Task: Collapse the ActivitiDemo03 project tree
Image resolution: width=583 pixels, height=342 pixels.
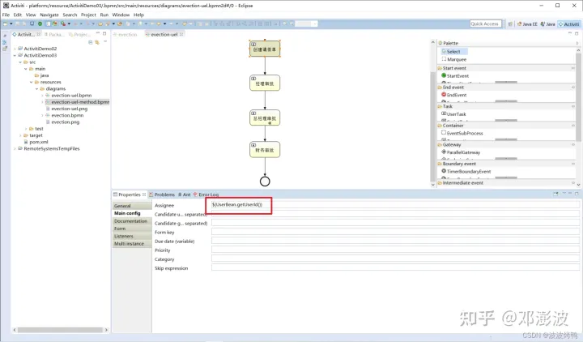Action: pos(19,55)
